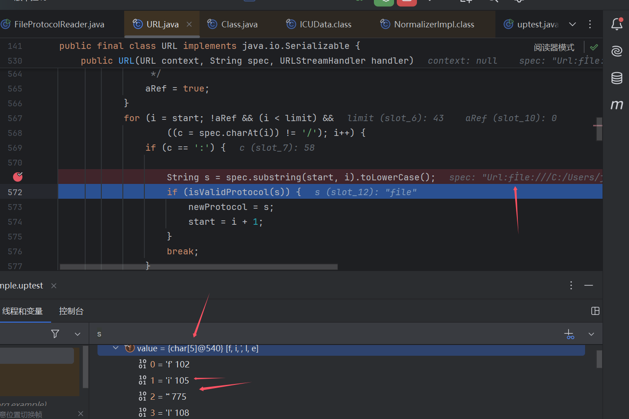The image size is (629, 419).
Task: Click the sticky line 530 URL constructor
Action: tap(247, 61)
